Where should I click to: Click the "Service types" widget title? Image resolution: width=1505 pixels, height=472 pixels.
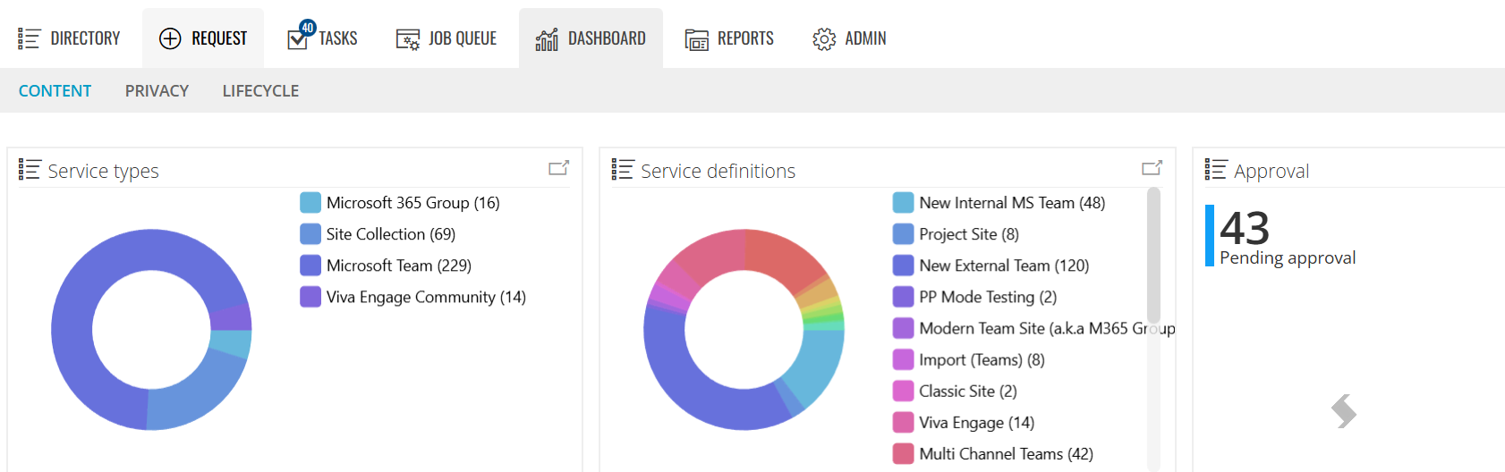pos(103,171)
